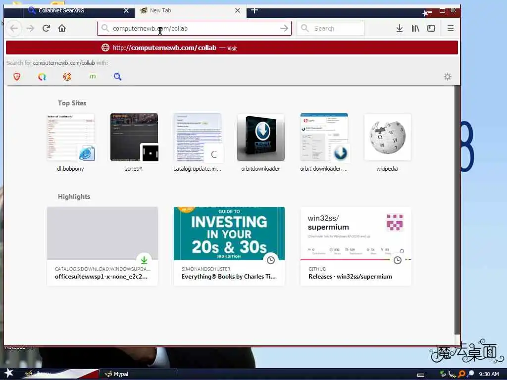Open the hamburger application menu
The width and height of the screenshot is (507, 380).
(450, 28)
